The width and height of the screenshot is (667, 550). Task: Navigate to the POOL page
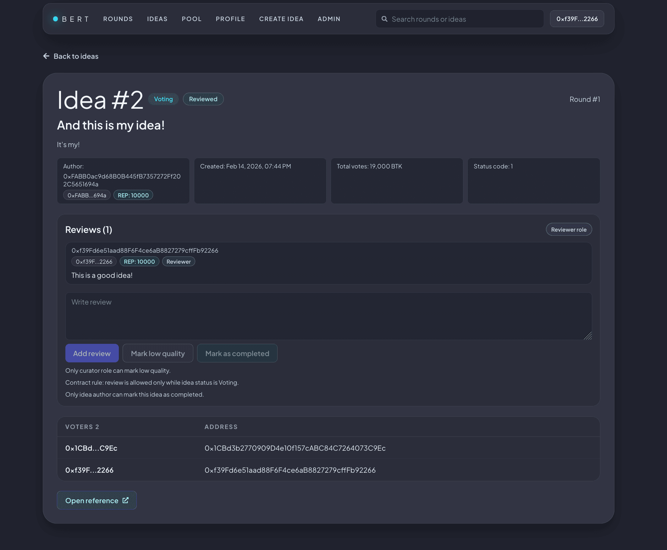[191, 19]
